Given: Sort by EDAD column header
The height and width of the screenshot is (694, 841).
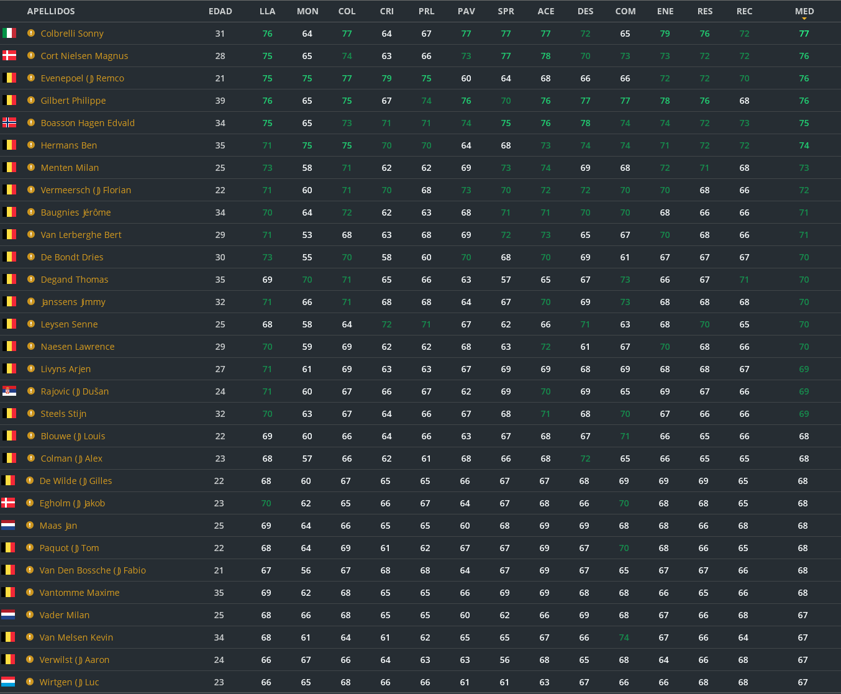Looking at the screenshot, I should click(220, 11).
